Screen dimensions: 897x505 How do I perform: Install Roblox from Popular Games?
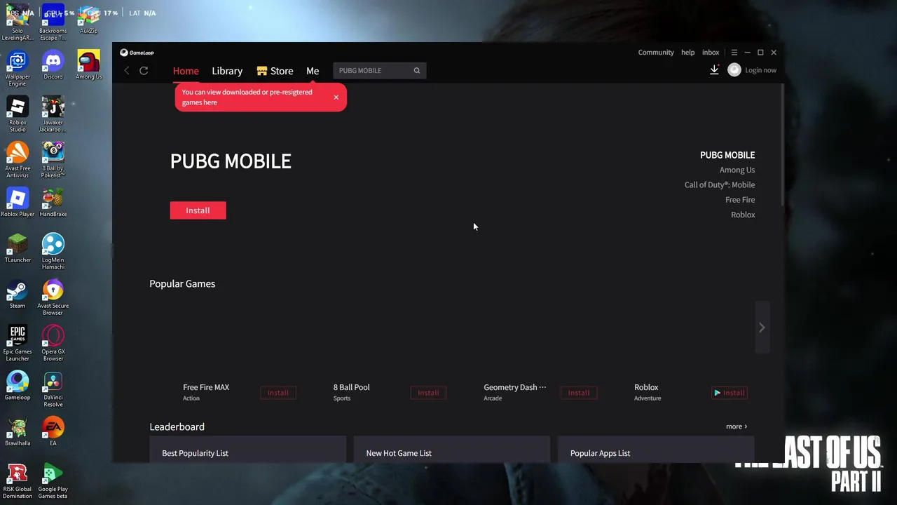pos(730,393)
